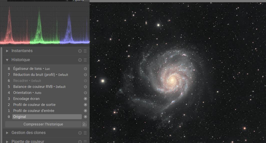Click the left panel scrollbar

coord(1,95)
